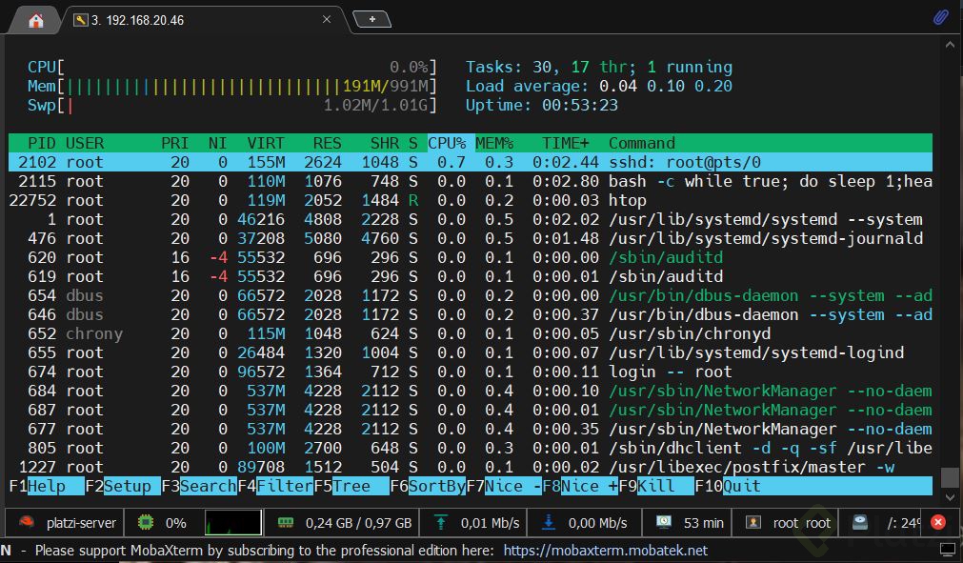Select the dbus-daemon row with PID 646

(471, 314)
